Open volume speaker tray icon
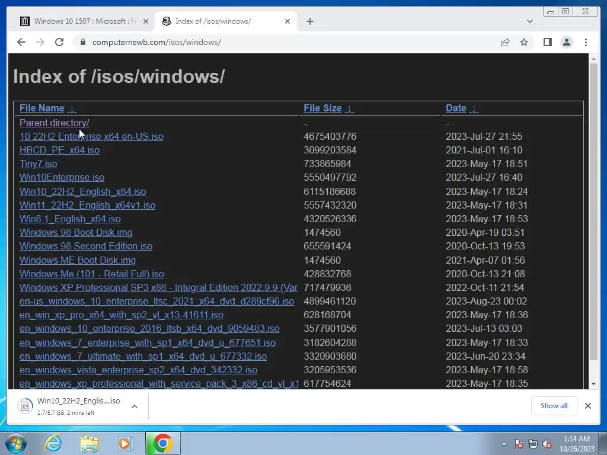Image resolution: width=607 pixels, height=455 pixels. [x=547, y=444]
